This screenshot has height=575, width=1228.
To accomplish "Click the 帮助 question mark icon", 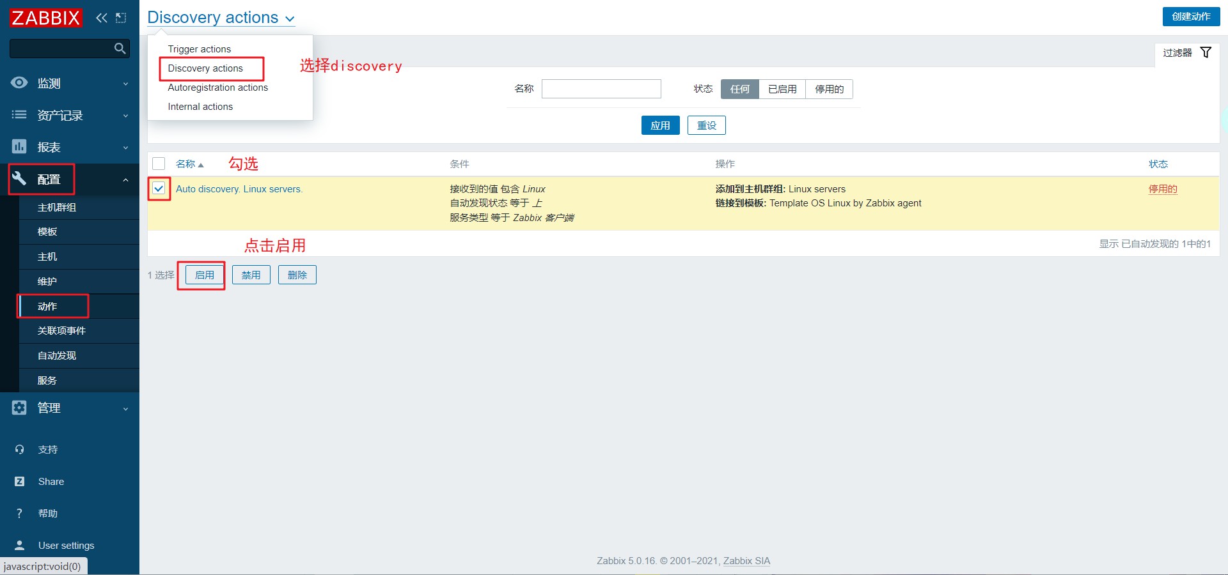I will tap(19, 514).
